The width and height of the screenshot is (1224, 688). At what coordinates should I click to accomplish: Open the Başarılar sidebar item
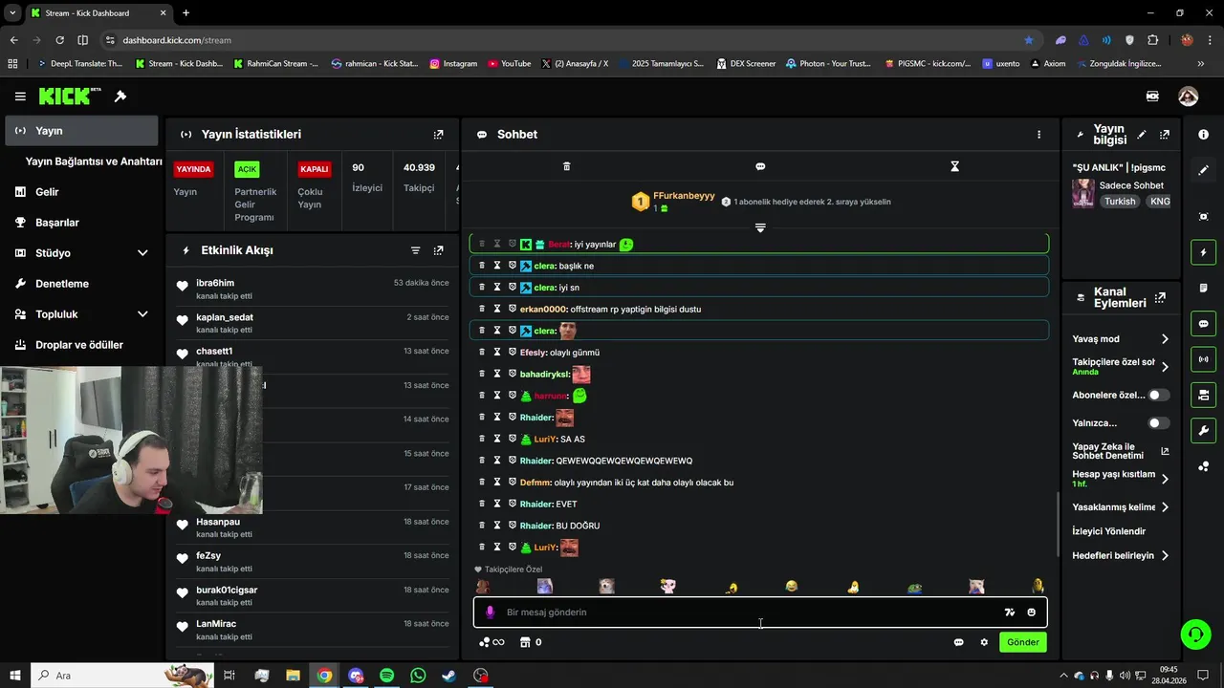(81, 223)
